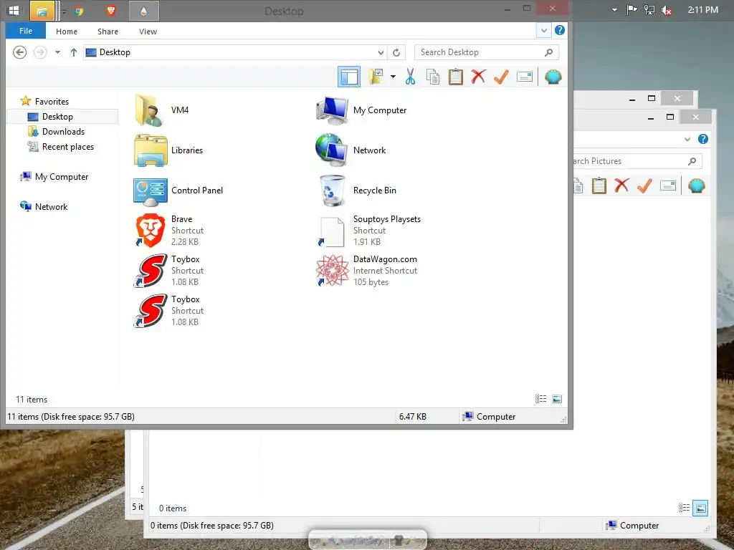Refresh the Desktop folder

(x=396, y=52)
